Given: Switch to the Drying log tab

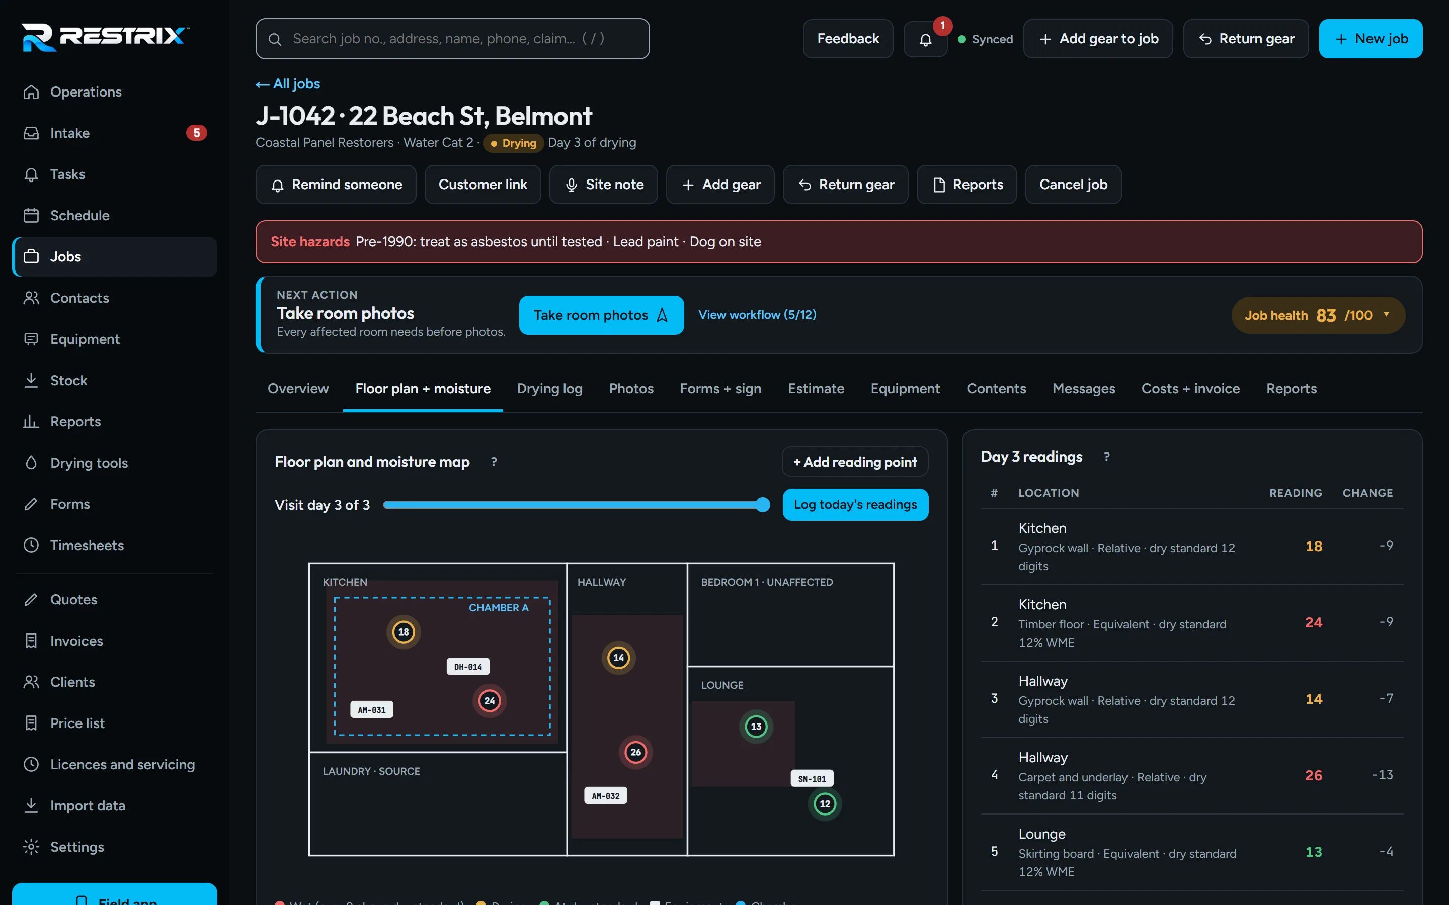Looking at the screenshot, I should click(549, 389).
